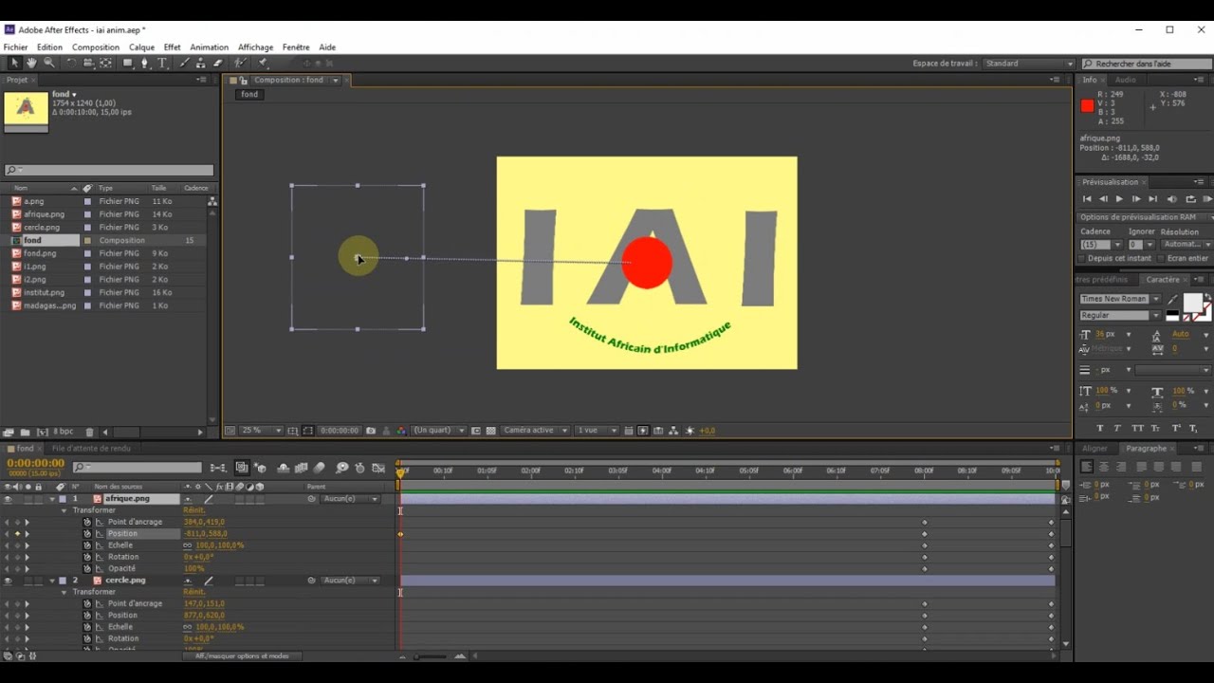Click the loop option in Prévisualisation panel

click(1190, 199)
